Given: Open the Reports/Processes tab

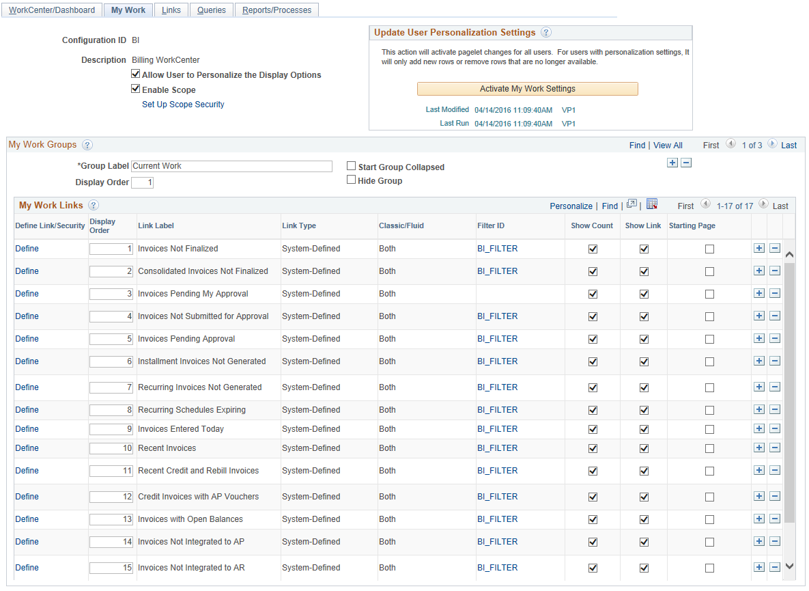Looking at the screenshot, I should pos(276,10).
